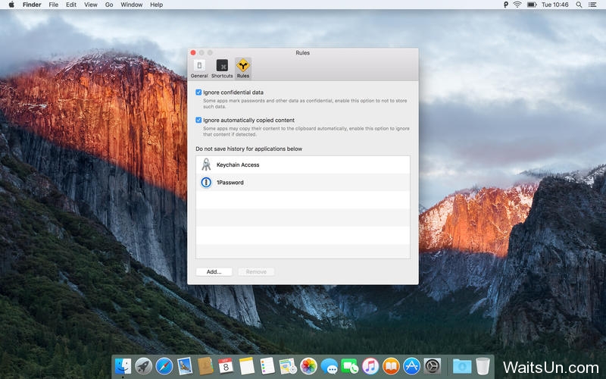Click the clipboard manager menu bar icon
This screenshot has width=606, height=379.
click(505, 5)
